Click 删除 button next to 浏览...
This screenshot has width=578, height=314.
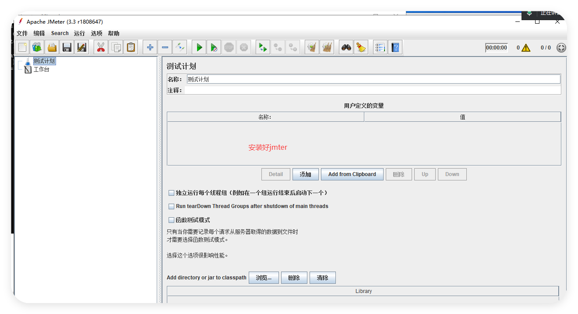click(x=294, y=278)
